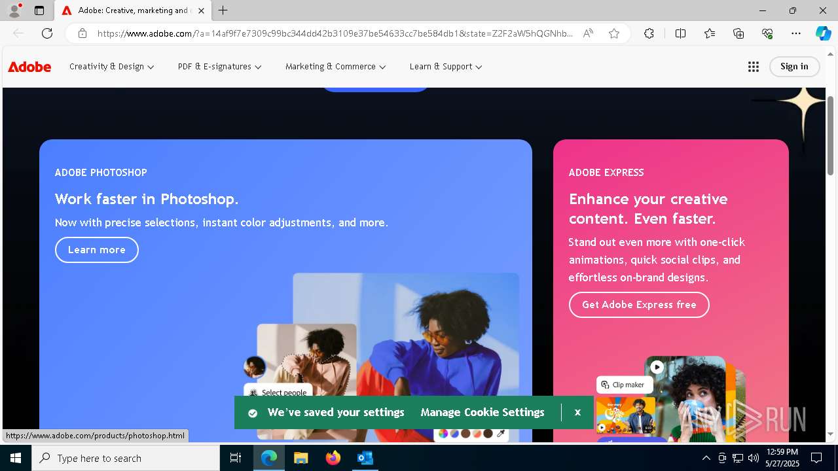Click the browser profile icon

[14, 10]
